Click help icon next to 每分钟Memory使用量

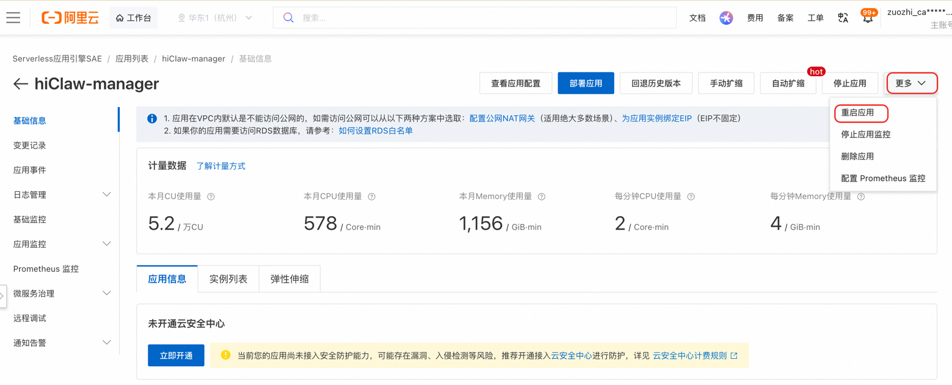pos(861,197)
